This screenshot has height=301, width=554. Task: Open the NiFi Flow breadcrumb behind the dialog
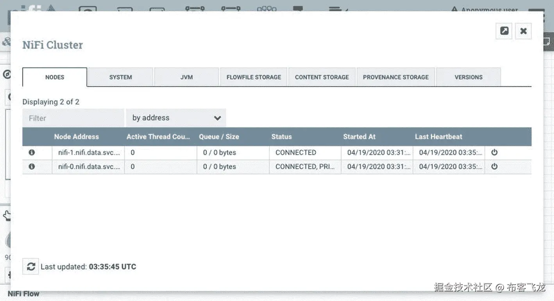23,294
